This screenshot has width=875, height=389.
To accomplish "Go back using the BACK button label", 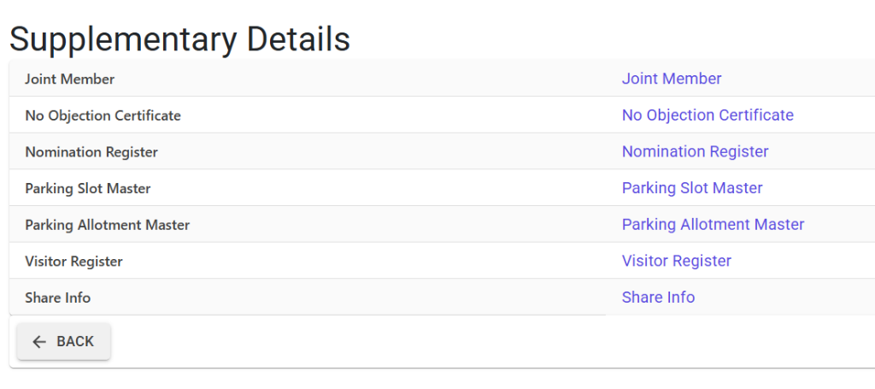I will pos(75,342).
